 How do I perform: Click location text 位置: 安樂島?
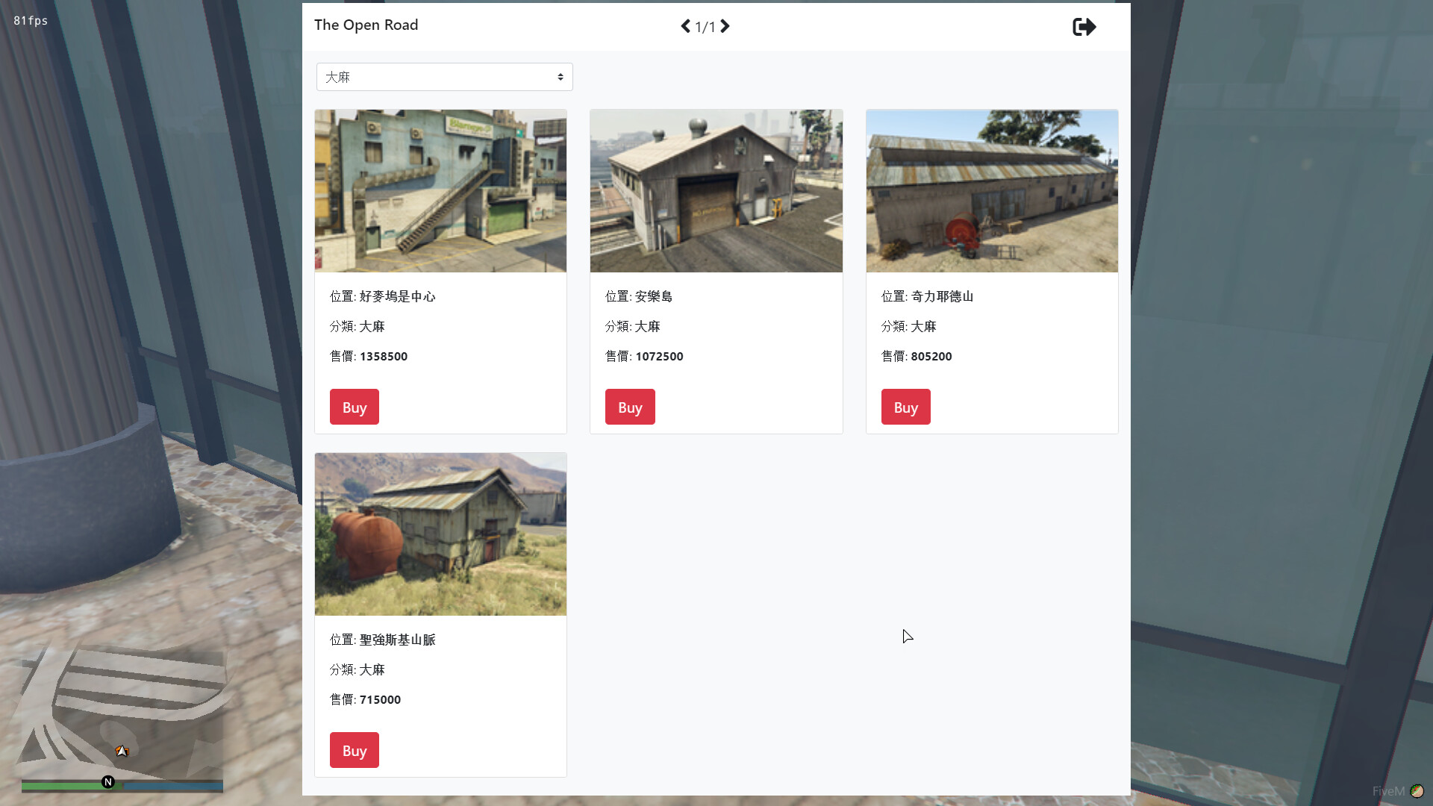tap(639, 296)
